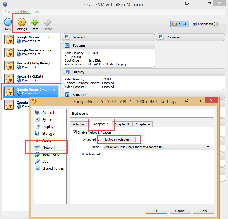Click the General section header in details
The height and width of the screenshot is (219, 228).
point(108,37)
